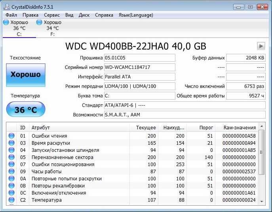Click the ID column header
Viewport: 272px width, 212px height.
pyautogui.click(x=23, y=128)
